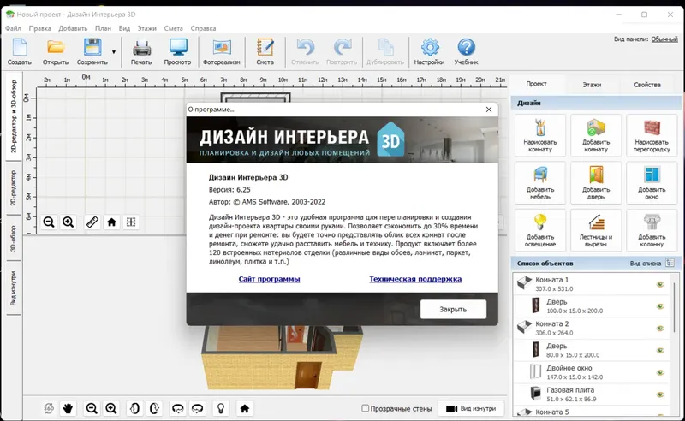Screen dimensions: 685x421
Task: Hide Двойное окно via eye icon
Action: [x=660, y=372]
